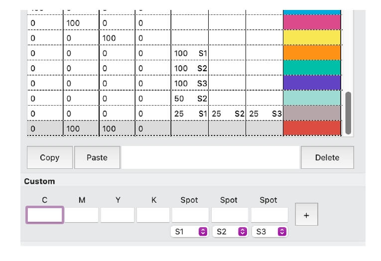The height and width of the screenshot is (261, 381).
Task: Select the magenta pink color swatch
Action: tap(311, 22)
